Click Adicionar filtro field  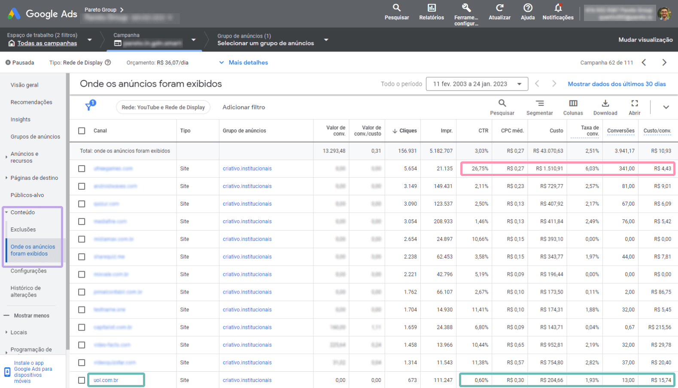tap(243, 107)
